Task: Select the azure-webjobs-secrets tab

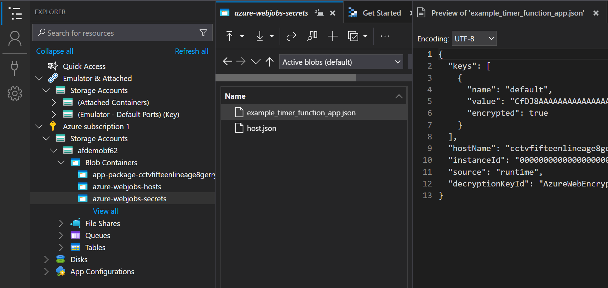Action: [271, 13]
